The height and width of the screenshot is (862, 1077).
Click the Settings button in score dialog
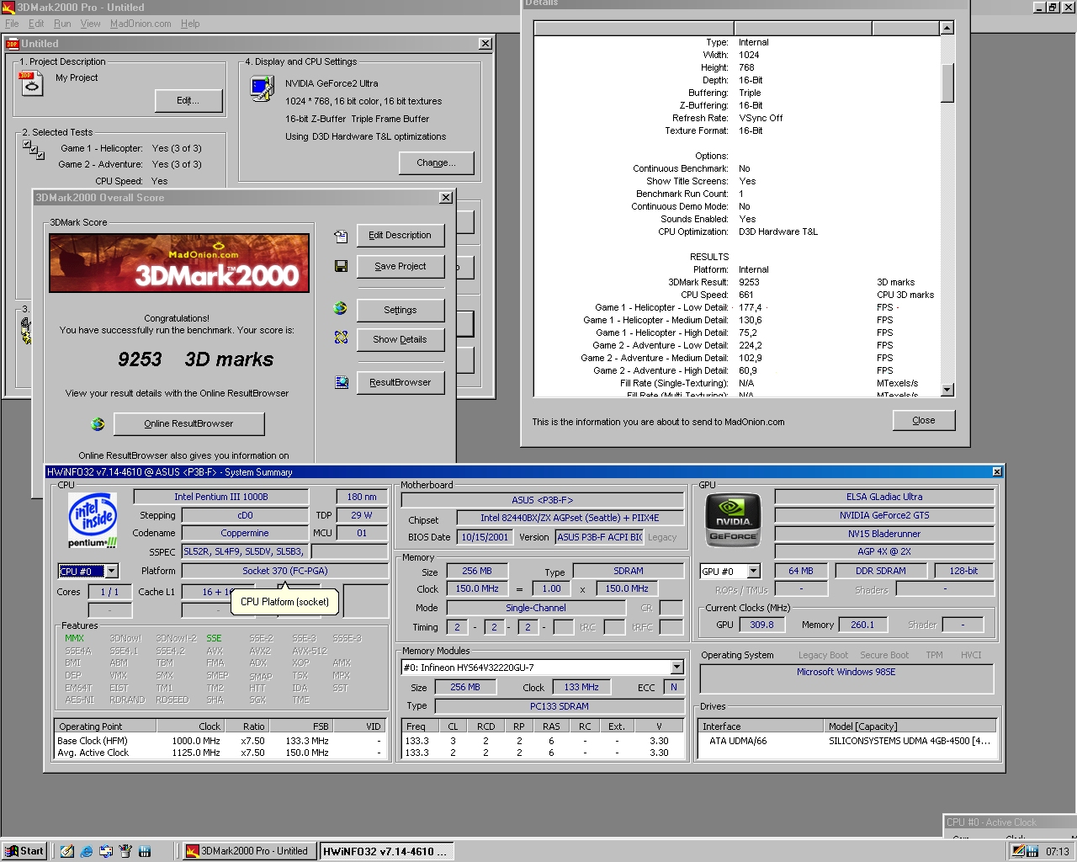pyautogui.click(x=400, y=310)
